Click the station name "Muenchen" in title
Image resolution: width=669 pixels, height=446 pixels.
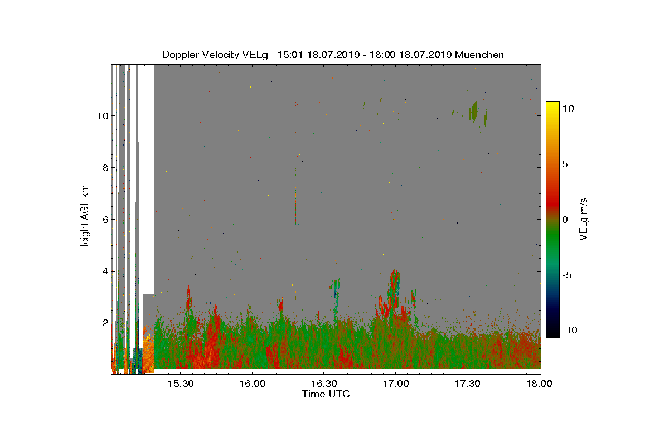479,55
